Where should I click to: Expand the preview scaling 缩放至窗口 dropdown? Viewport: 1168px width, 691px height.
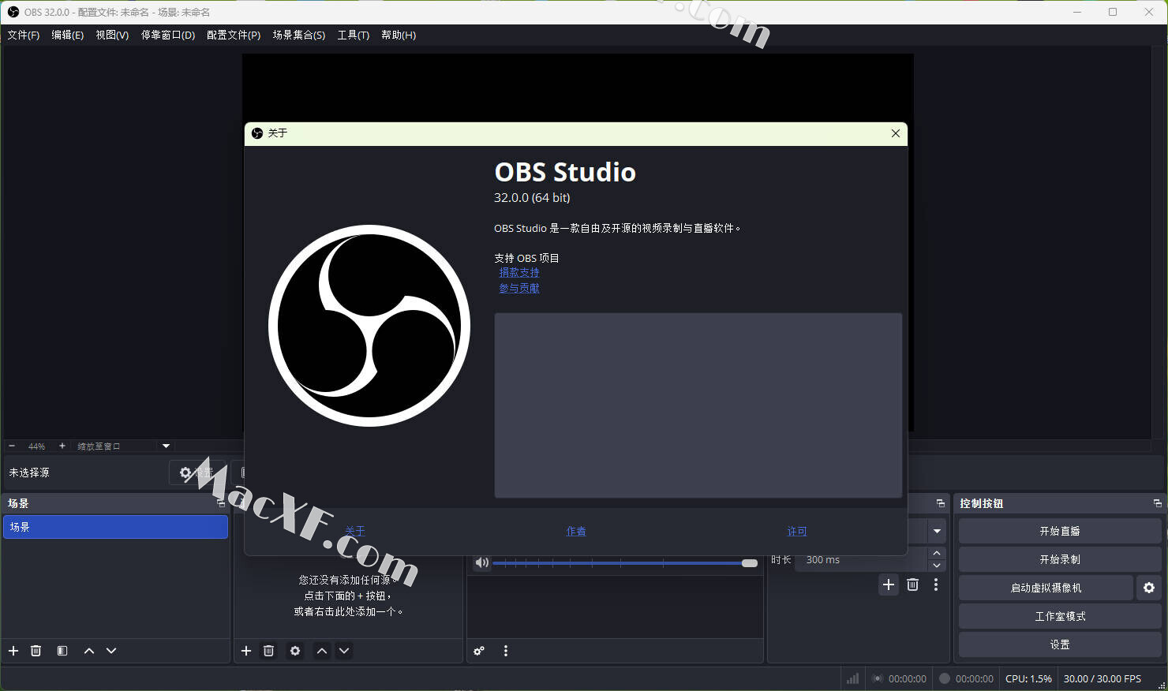pos(166,446)
